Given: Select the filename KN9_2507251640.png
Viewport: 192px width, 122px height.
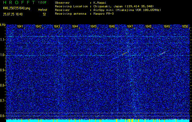Looking at the screenshot, I should [x=16, y=8].
